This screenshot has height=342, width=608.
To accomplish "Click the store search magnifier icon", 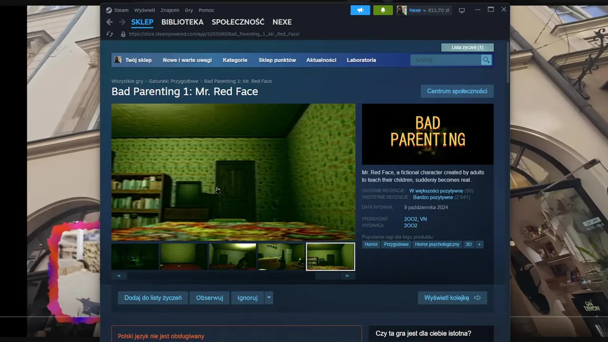I will (x=486, y=60).
